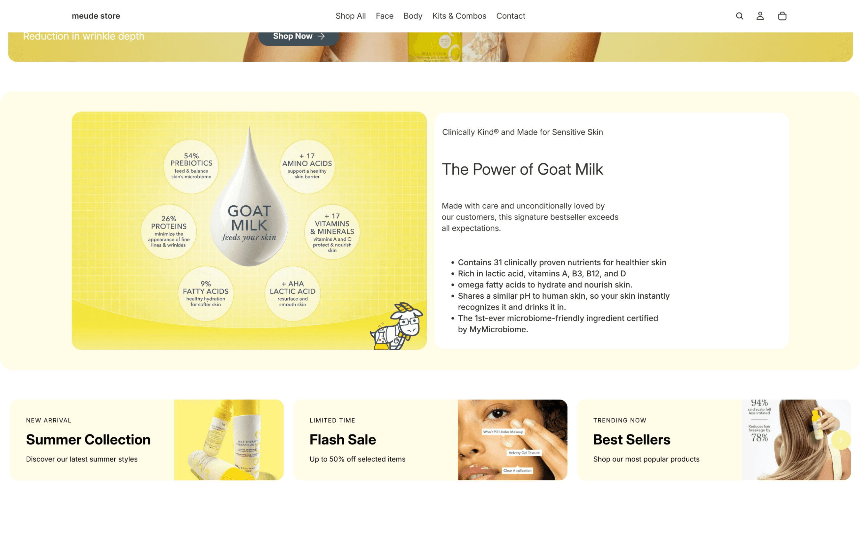
Task: Open the Best Sellers heading
Action: tap(632, 440)
